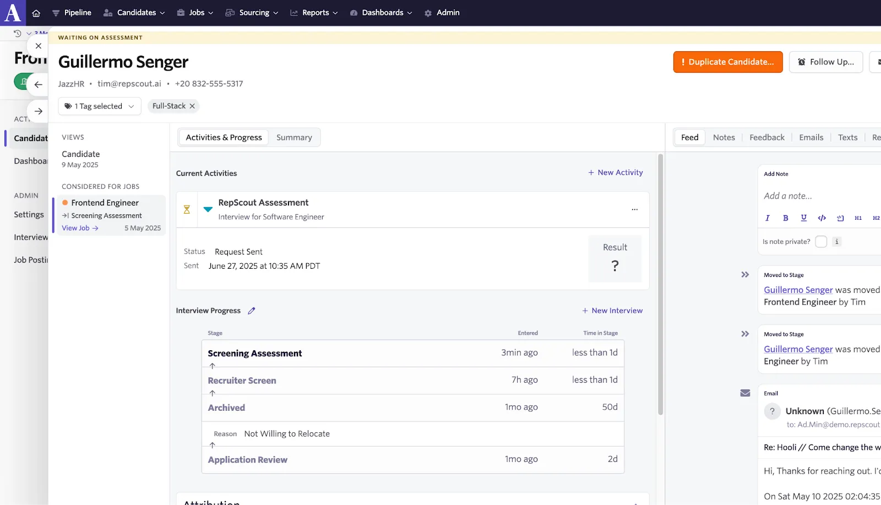Expand the Jobs menu
This screenshot has height=505, width=881.
tap(195, 13)
